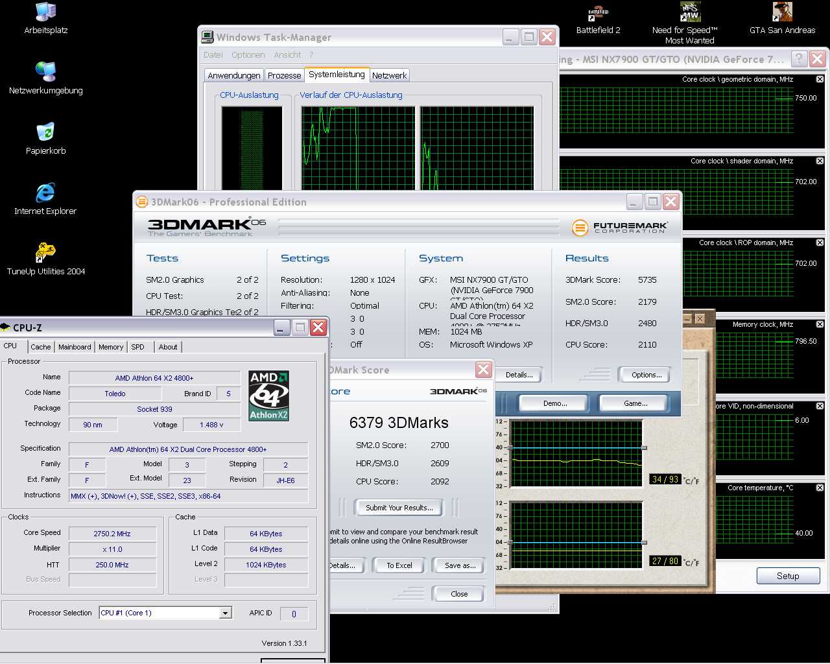
Task: Click the CPU-Z title bar icon
Action: pos(5,327)
